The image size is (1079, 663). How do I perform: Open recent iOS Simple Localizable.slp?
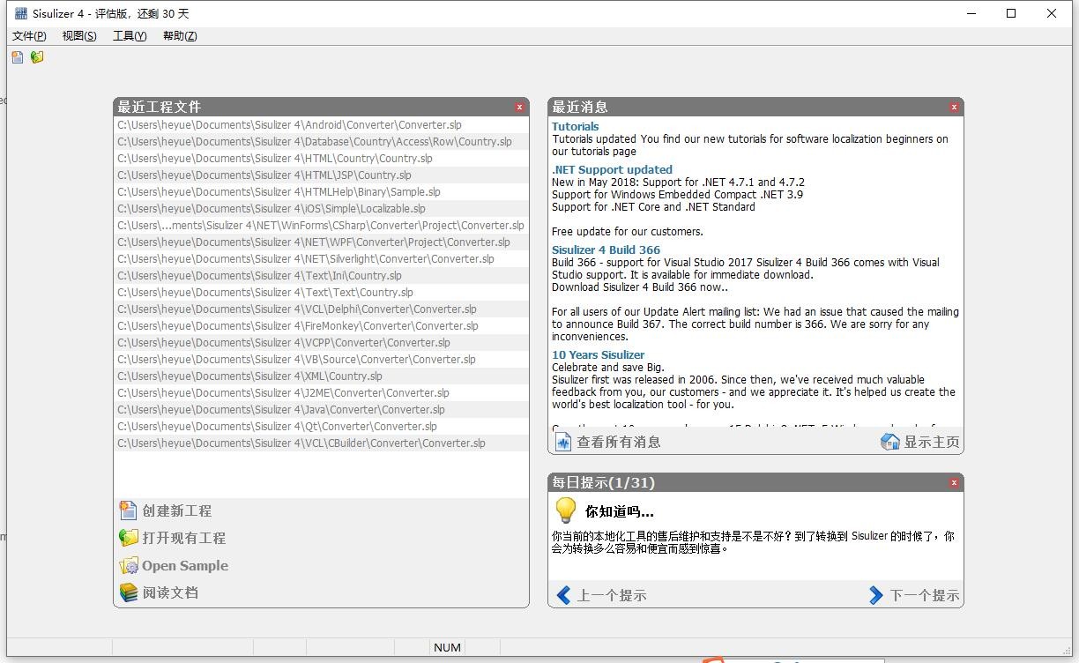click(x=322, y=208)
